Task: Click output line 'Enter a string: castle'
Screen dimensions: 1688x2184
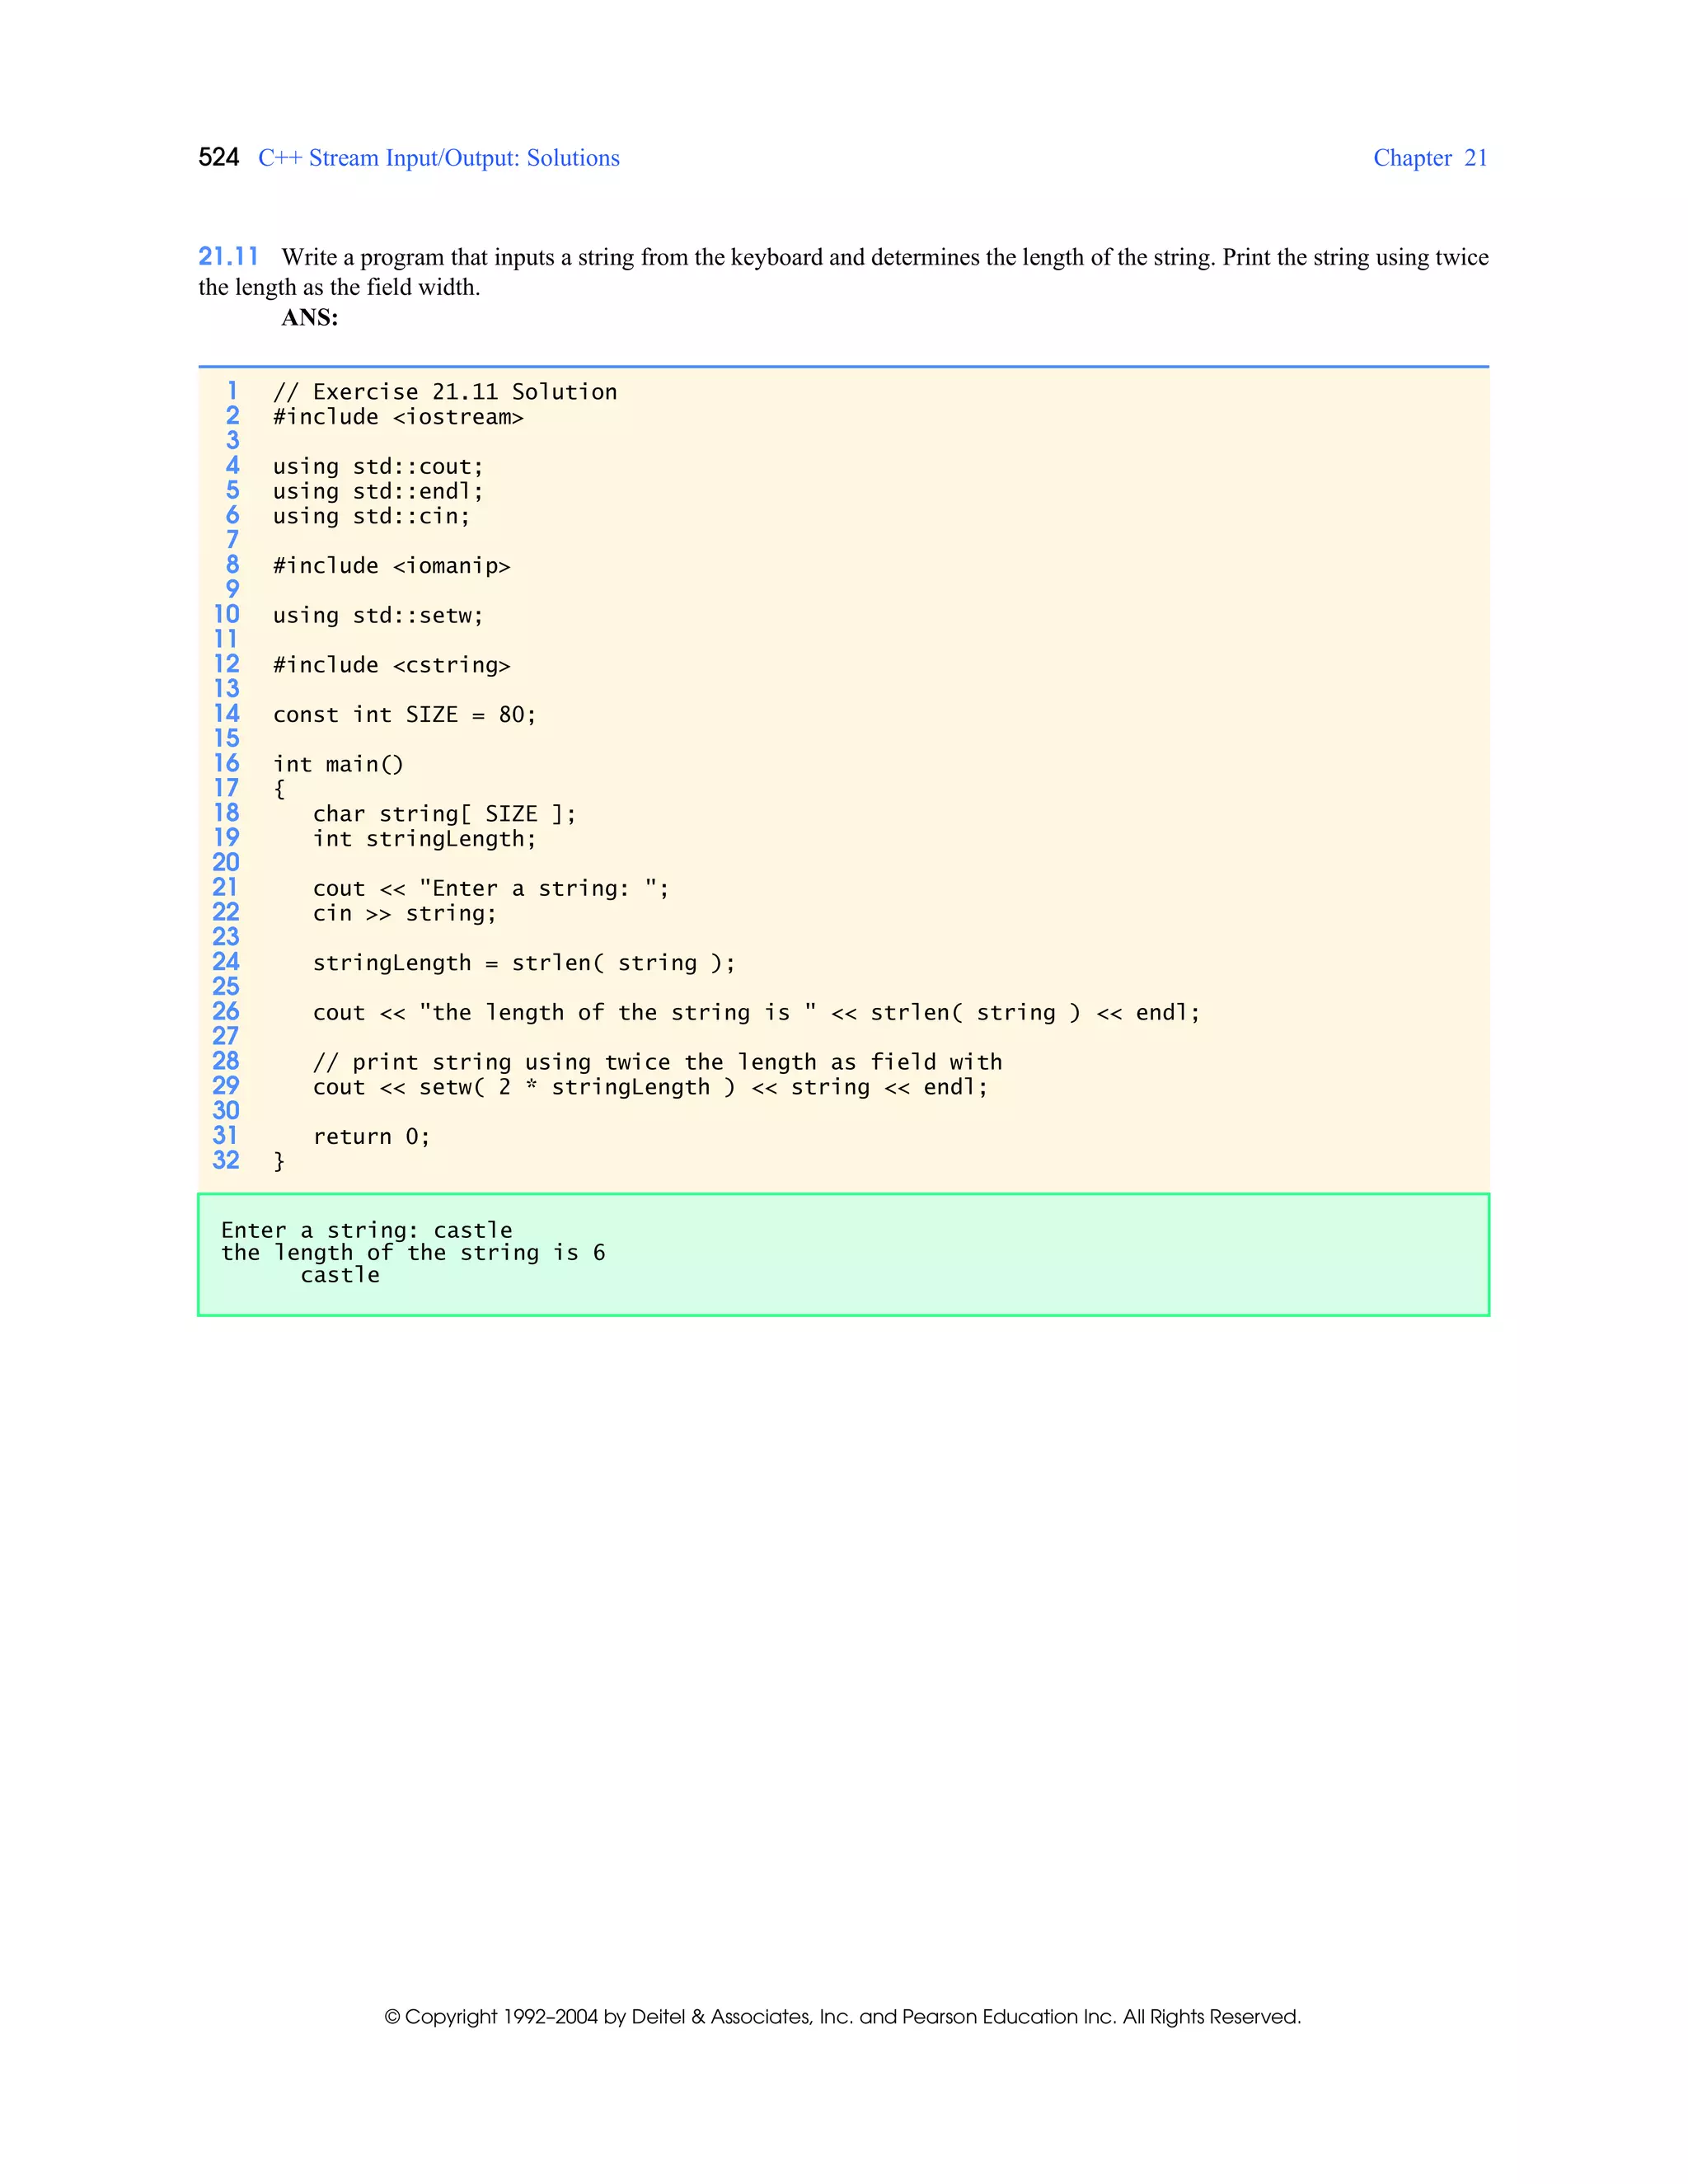Action: pyautogui.click(x=366, y=1231)
